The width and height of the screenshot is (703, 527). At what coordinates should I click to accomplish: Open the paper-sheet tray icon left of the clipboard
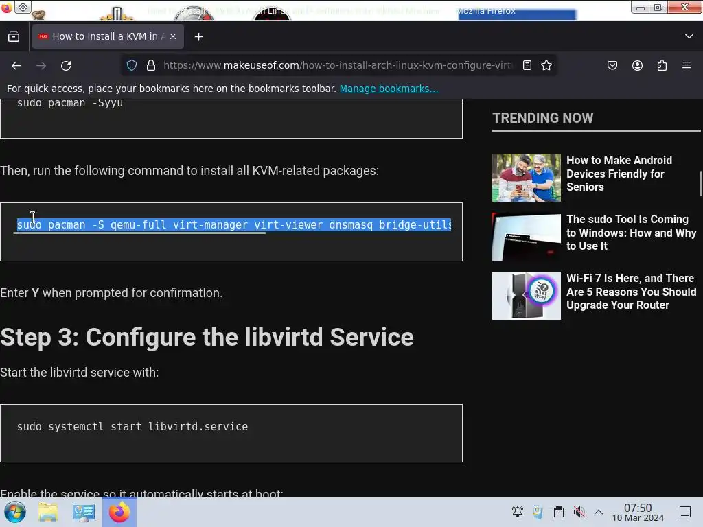click(538, 512)
